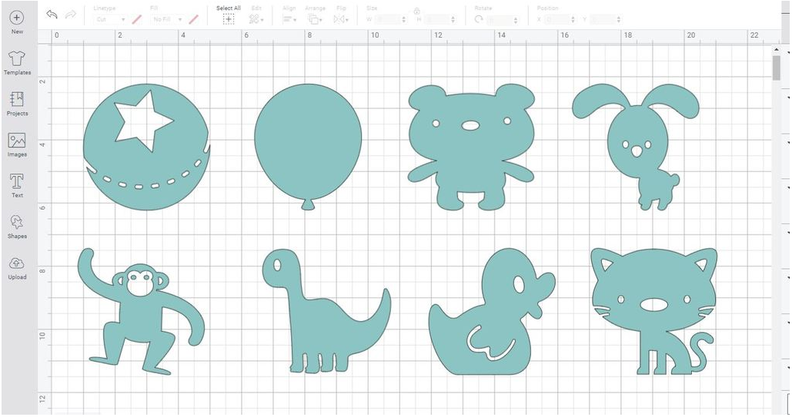Click the Rotate angle input field
The width and height of the screenshot is (792, 417).
[x=500, y=20]
